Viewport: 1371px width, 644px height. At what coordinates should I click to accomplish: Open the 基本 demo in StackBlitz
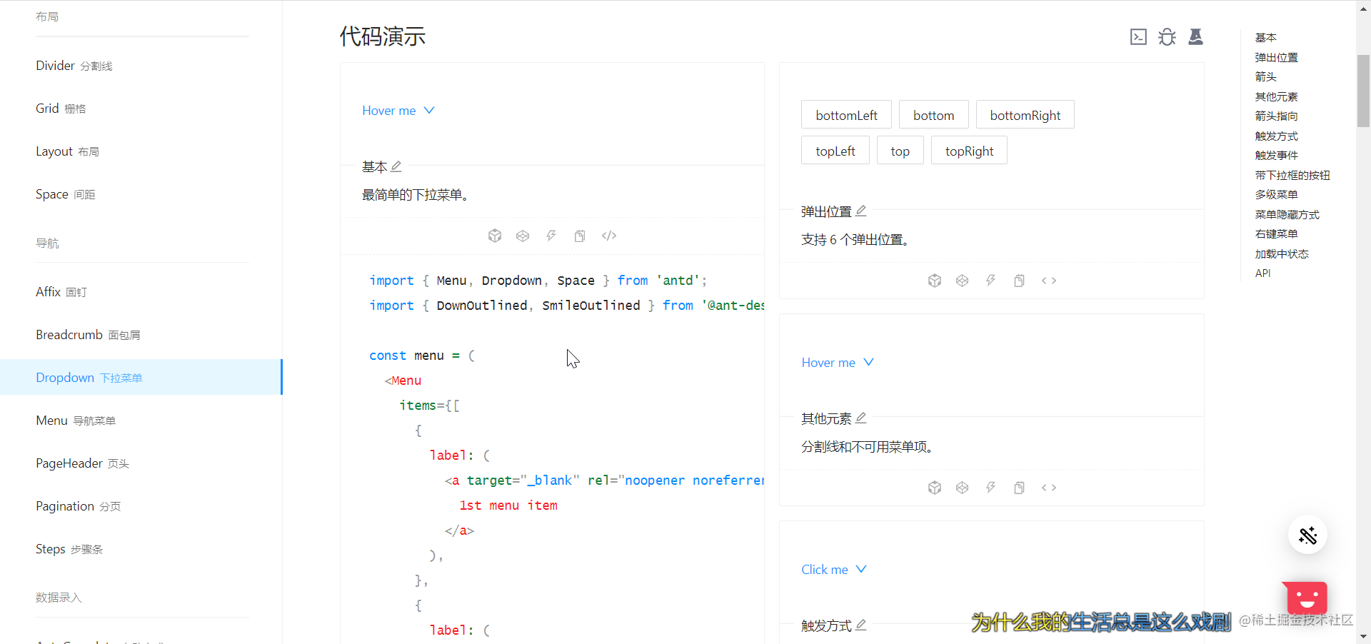click(551, 236)
